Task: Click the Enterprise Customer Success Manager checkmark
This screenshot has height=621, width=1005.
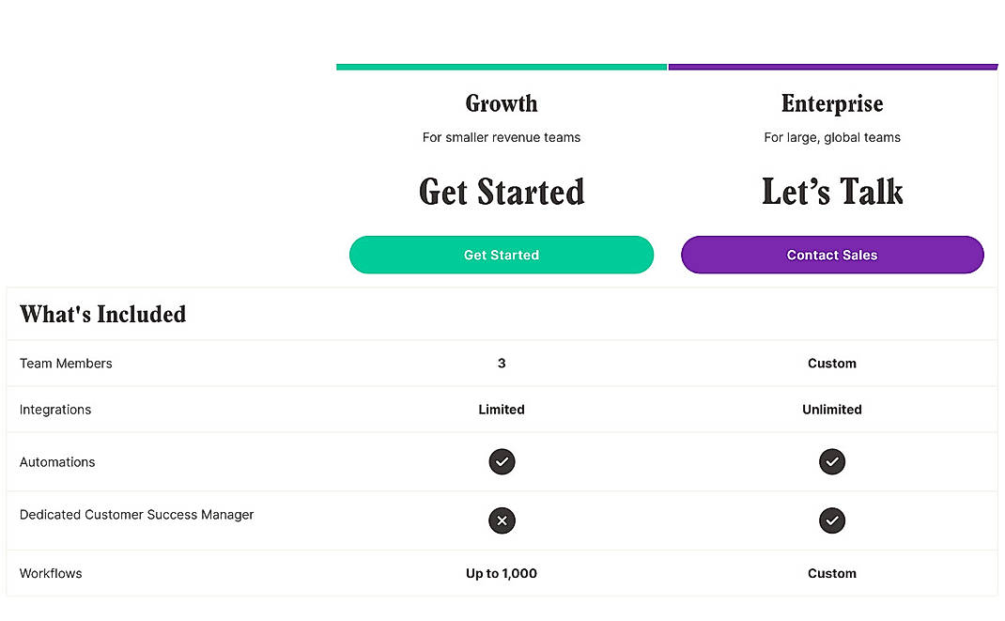Action: (x=832, y=520)
